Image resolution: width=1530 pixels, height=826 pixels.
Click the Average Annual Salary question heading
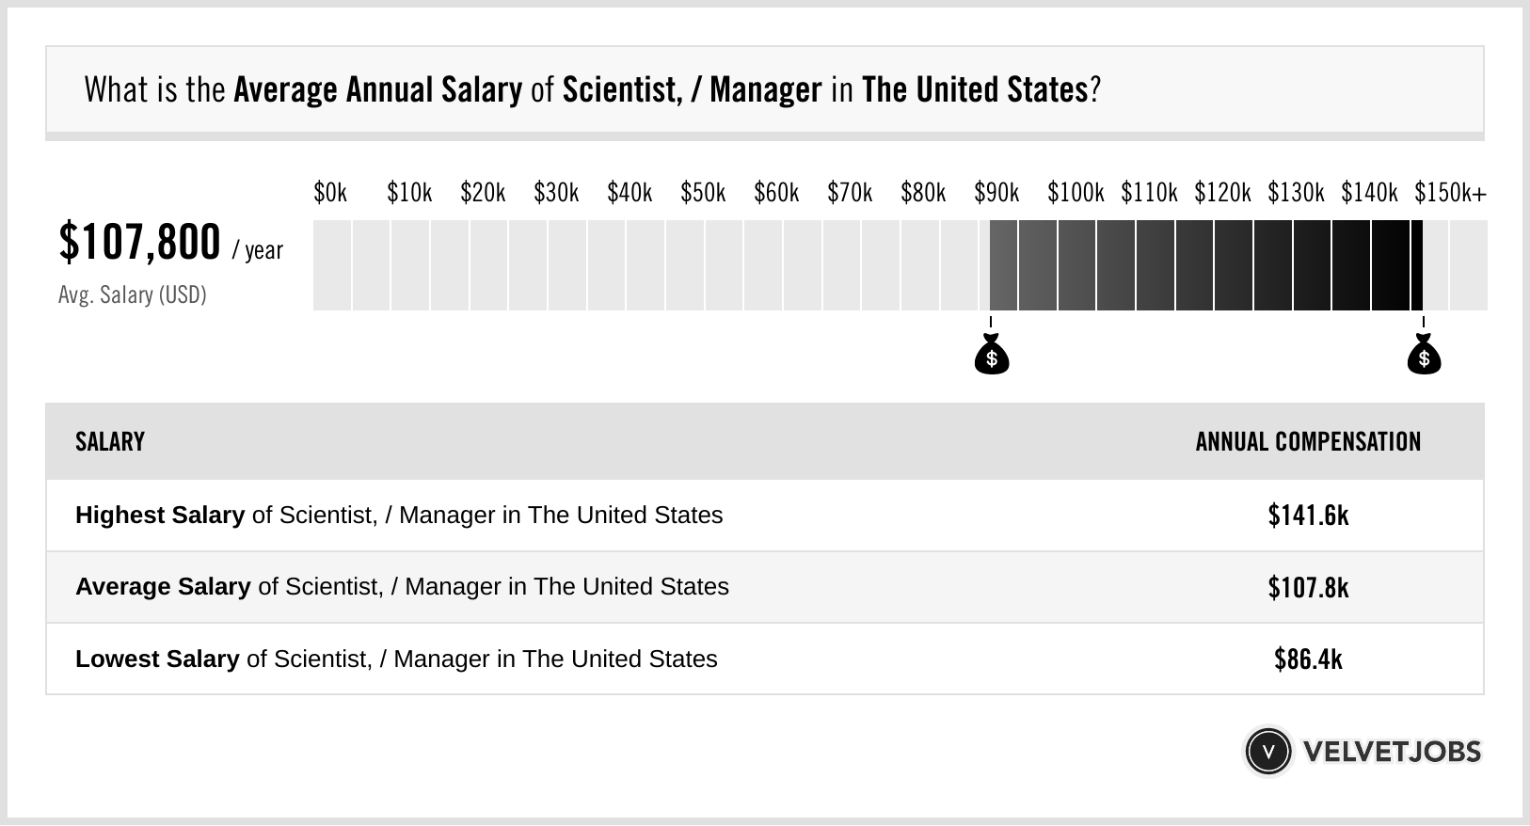[x=592, y=90]
